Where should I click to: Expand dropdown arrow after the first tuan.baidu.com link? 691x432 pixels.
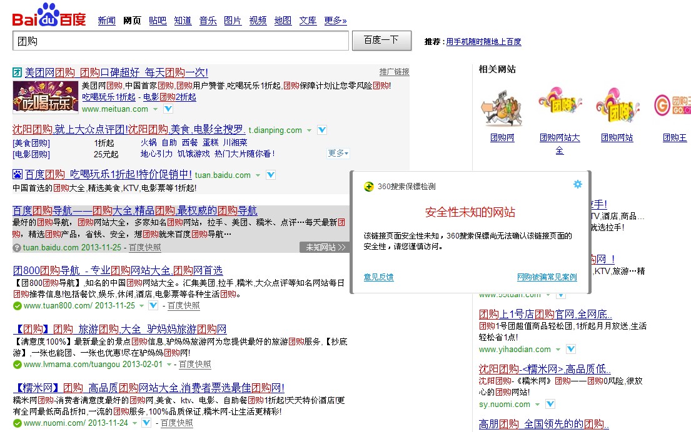tap(258, 175)
